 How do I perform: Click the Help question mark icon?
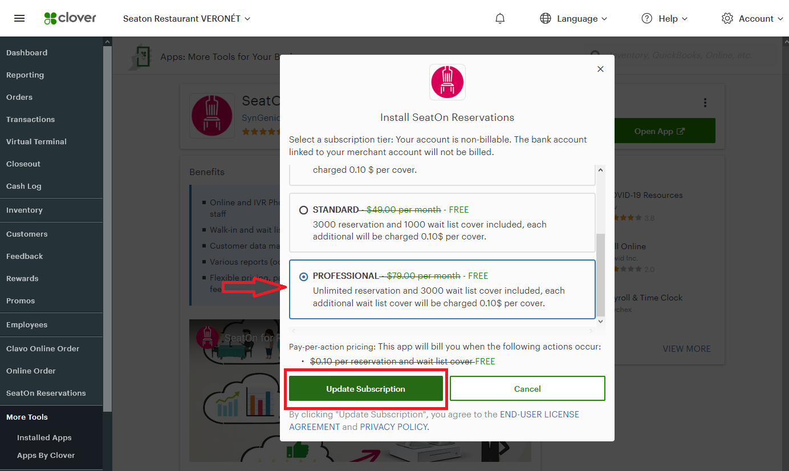(x=646, y=18)
